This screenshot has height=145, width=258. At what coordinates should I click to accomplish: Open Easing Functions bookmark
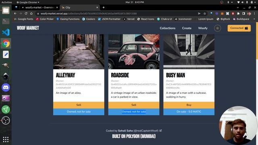pyautogui.click(x=68, y=19)
